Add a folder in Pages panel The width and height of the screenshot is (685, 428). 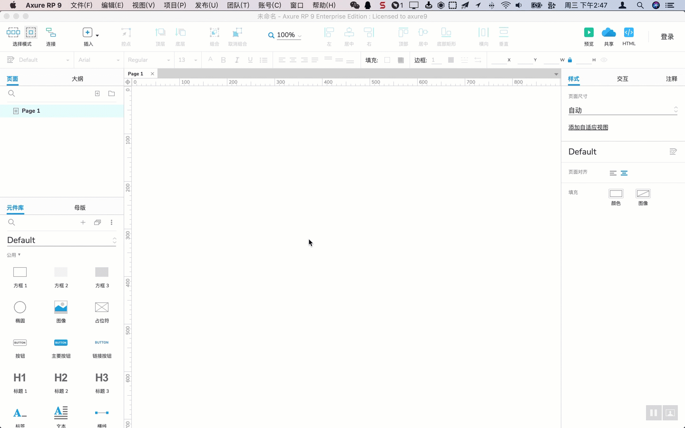112,94
